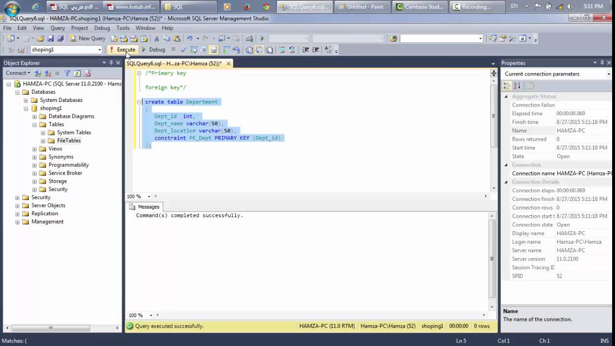The height and width of the screenshot is (346, 615).
Task: Collapse the Aggregate Status section
Action: (506, 97)
